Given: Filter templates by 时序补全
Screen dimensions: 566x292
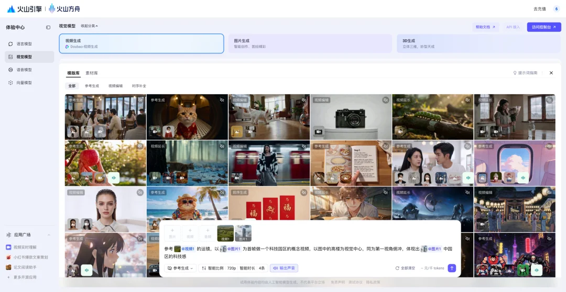Looking at the screenshot, I should click(x=139, y=86).
